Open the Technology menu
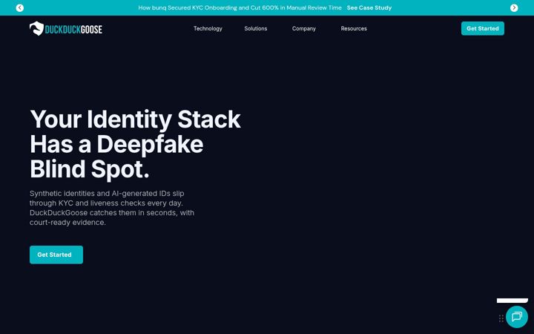 click(208, 29)
